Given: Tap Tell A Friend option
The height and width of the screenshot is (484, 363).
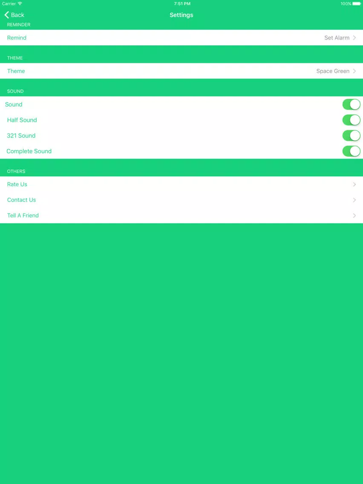Looking at the screenshot, I should click(181, 216).
